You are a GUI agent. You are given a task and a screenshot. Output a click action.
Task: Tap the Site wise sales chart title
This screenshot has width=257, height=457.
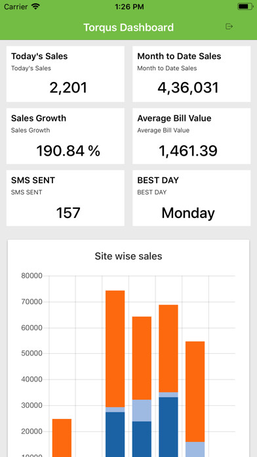click(128, 256)
